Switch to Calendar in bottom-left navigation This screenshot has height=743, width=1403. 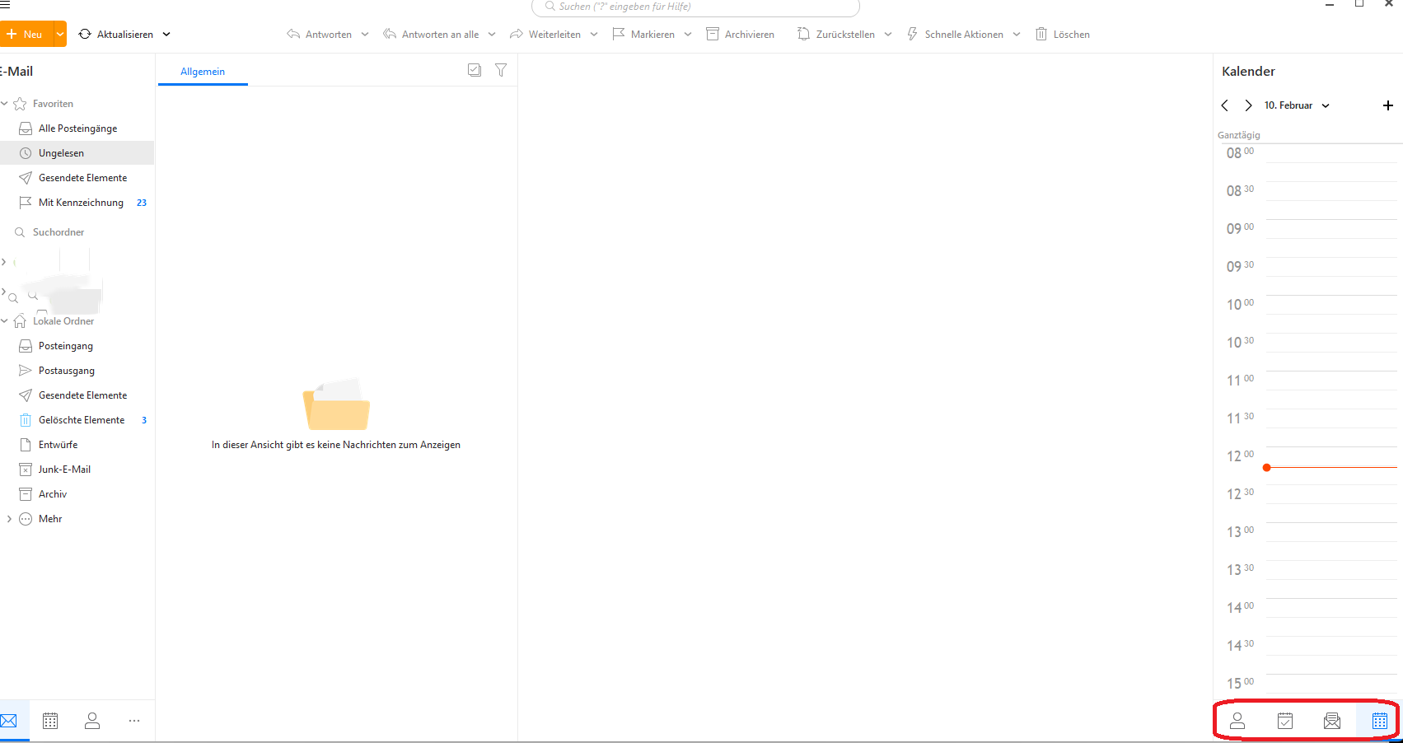point(50,722)
